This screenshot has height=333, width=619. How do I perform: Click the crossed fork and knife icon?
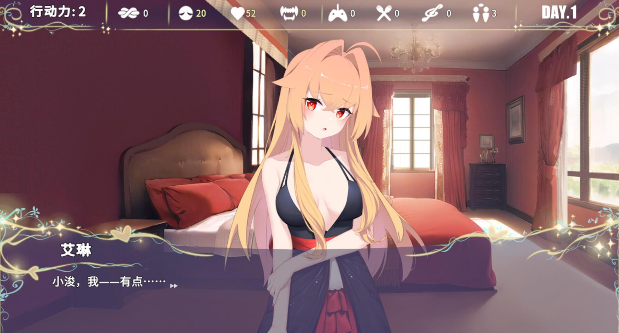tap(384, 13)
